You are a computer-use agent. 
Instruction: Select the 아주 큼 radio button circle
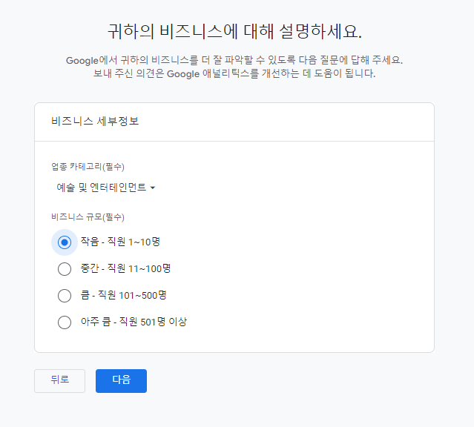point(65,322)
